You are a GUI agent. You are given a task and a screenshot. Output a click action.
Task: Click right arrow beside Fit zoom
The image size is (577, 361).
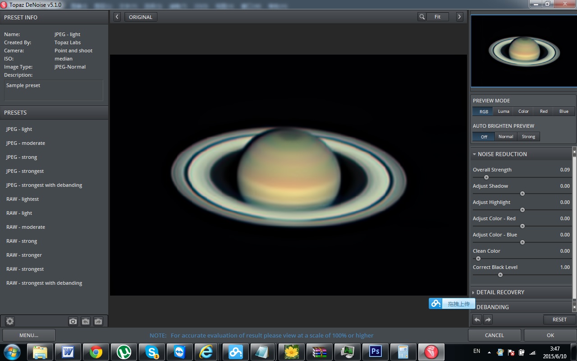tap(459, 17)
